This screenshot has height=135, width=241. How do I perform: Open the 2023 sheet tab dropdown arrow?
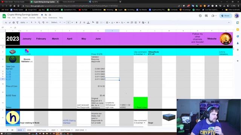[24, 130]
